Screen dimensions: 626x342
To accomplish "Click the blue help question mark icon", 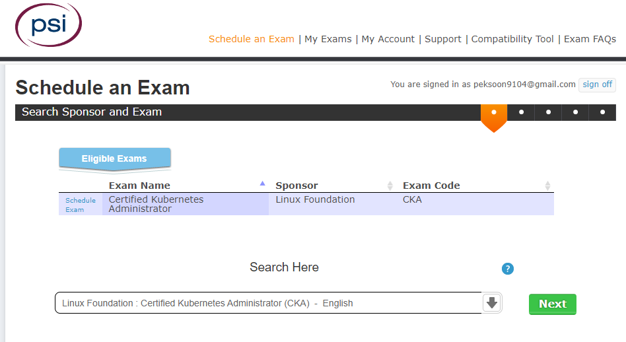I will [507, 269].
